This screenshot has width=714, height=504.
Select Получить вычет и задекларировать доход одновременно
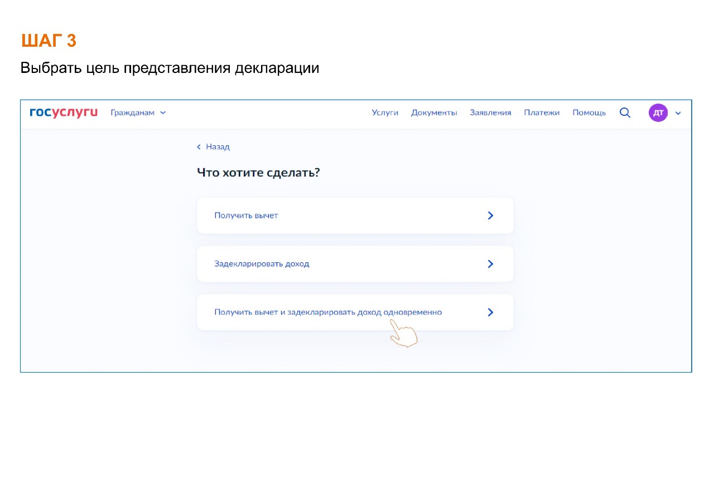328,312
